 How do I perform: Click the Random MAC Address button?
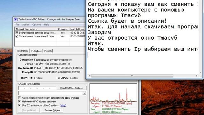click(x=71, y=88)
